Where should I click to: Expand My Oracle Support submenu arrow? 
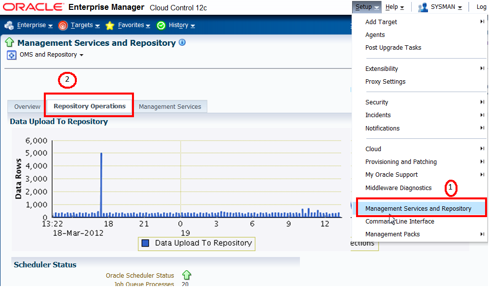coord(482,174)
